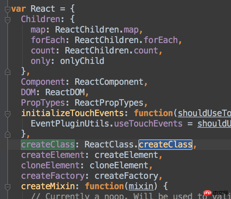
Task: Click fold-end marker closing initializeTouchEvents
Action: click(8, 134)
